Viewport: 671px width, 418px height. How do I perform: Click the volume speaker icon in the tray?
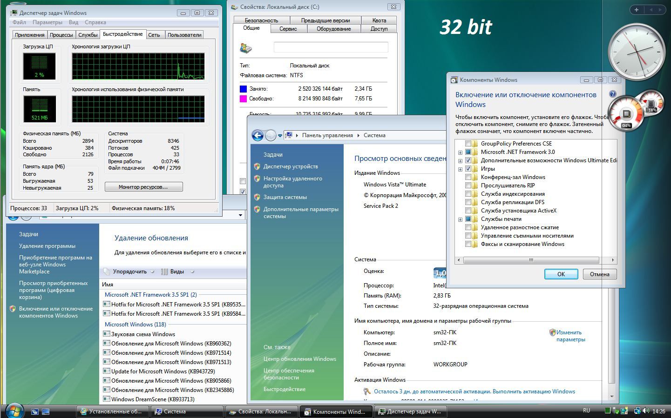645,411
